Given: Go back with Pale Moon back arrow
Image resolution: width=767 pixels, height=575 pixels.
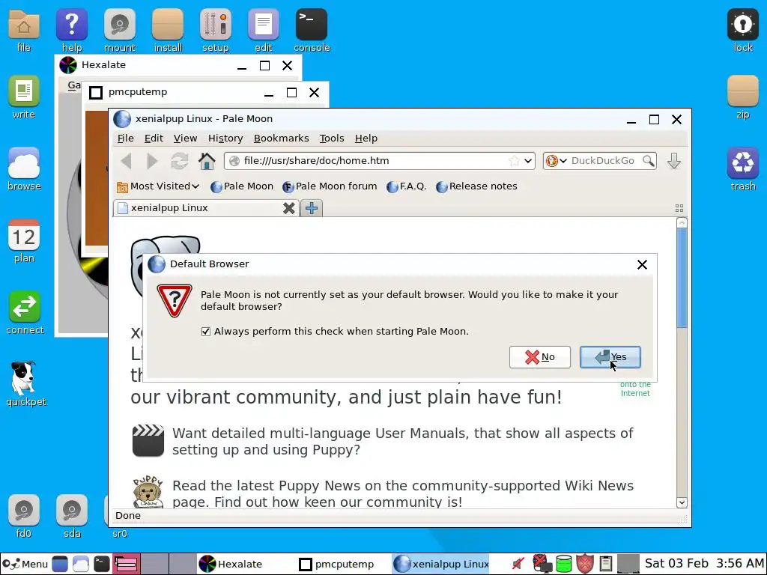Looking at the screenshot, I should [x=127, y=161].
